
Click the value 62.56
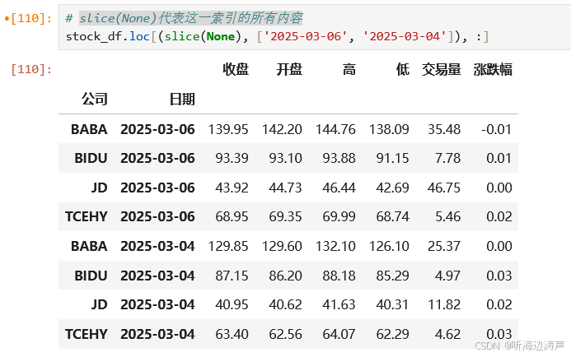pyautogui.click(x=285, y=334)
